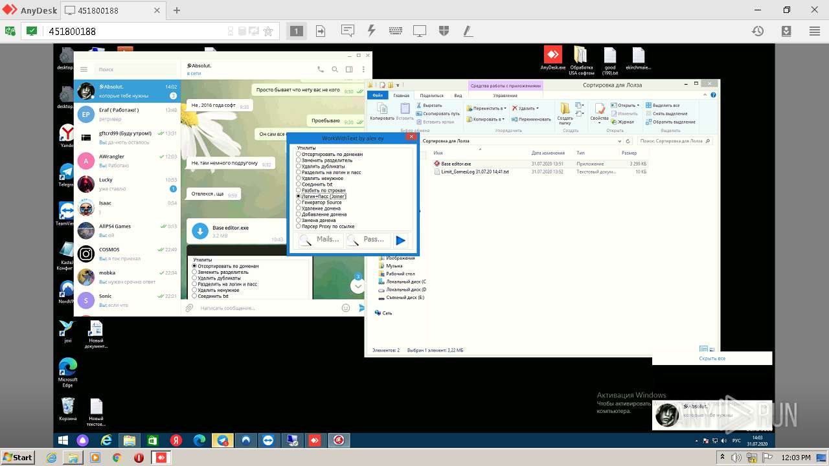
Task: Click Создать папку in Explorer ribbon
Action: [x=565, y=113]
